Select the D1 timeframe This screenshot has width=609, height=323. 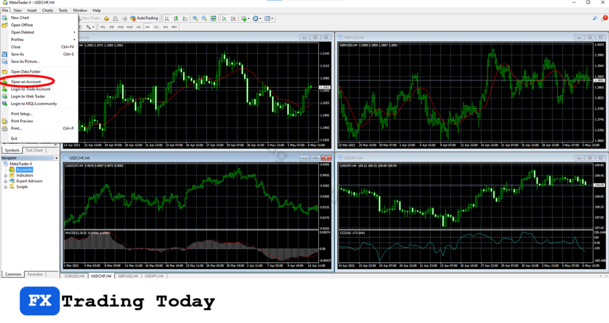point(156,27)
